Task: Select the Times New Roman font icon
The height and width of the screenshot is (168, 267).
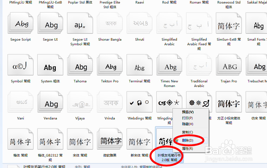Action: click(169, 65)
